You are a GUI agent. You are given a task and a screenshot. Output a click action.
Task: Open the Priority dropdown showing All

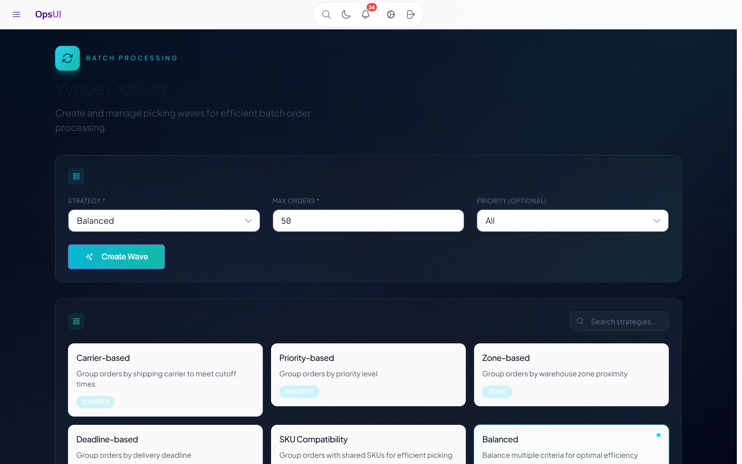[572, 221]
